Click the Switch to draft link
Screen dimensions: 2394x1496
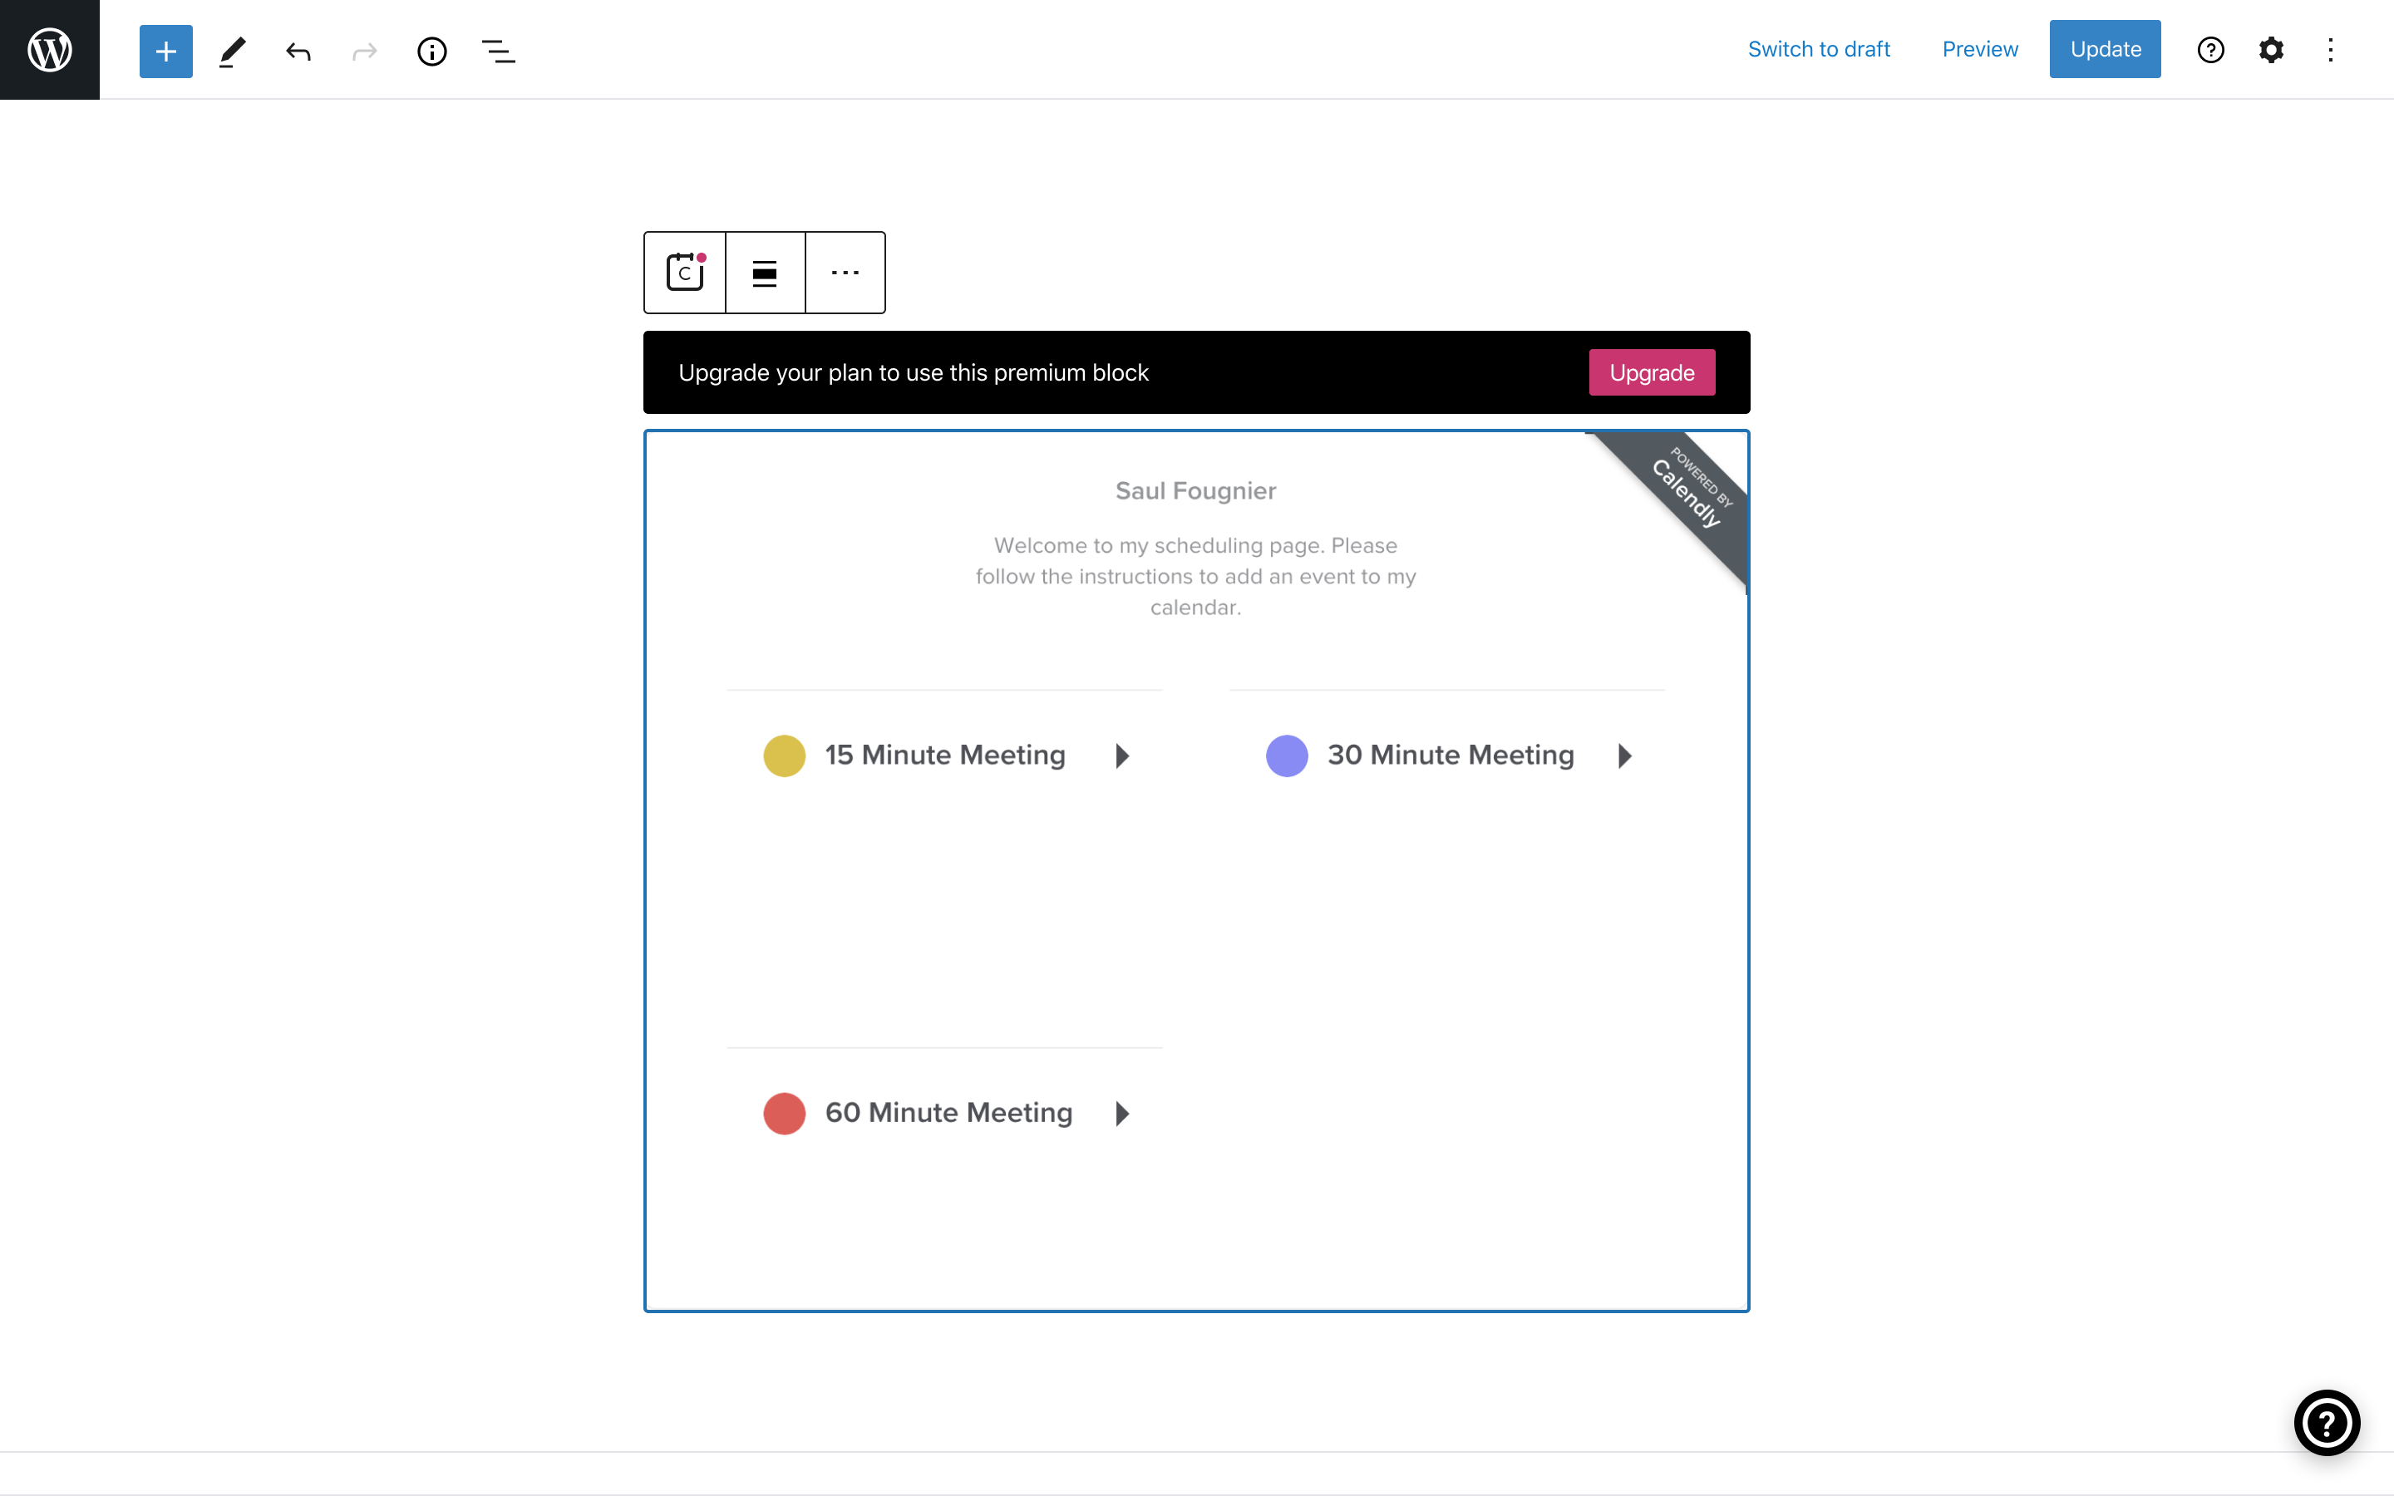click(x=1818, y=50)
